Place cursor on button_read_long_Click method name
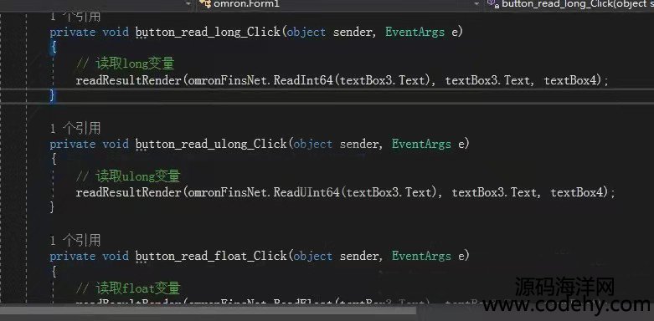 click(x=208, y=32)
